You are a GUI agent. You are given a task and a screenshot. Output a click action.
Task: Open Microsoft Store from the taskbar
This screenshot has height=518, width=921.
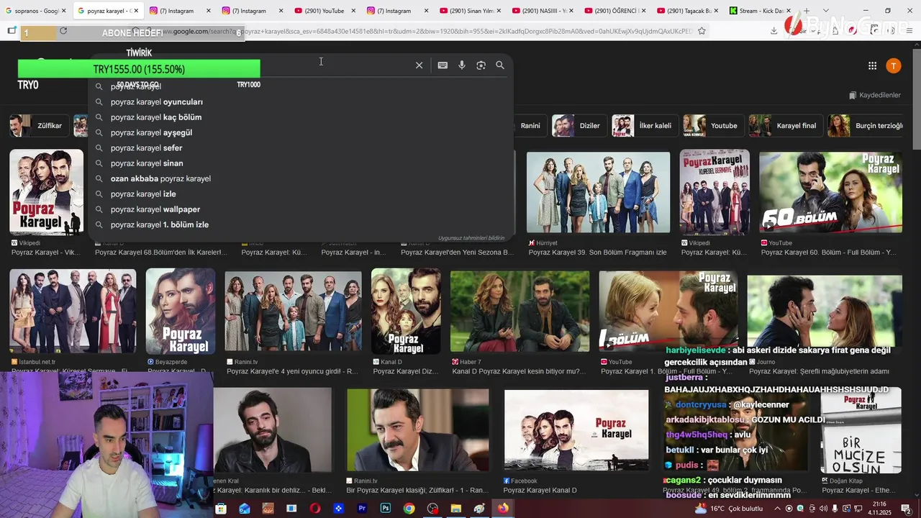221,509
